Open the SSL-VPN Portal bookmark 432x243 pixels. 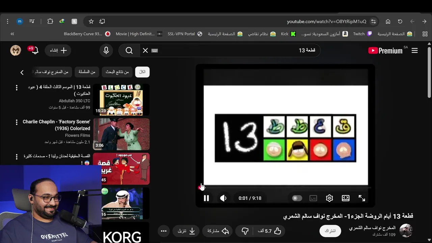tap(185, 34)
